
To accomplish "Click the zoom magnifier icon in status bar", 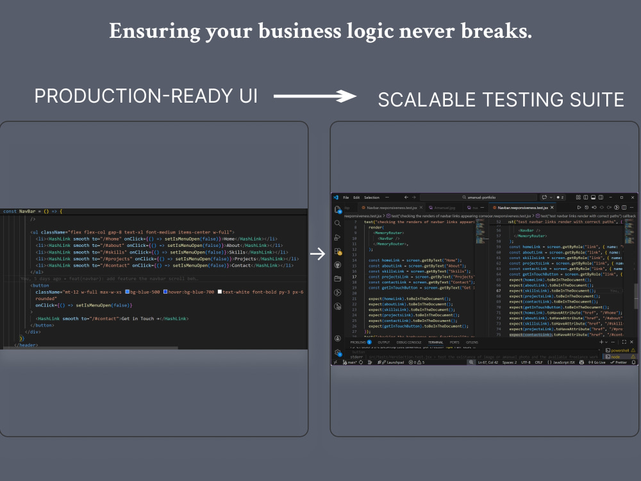I will click(x=471, y=362).
